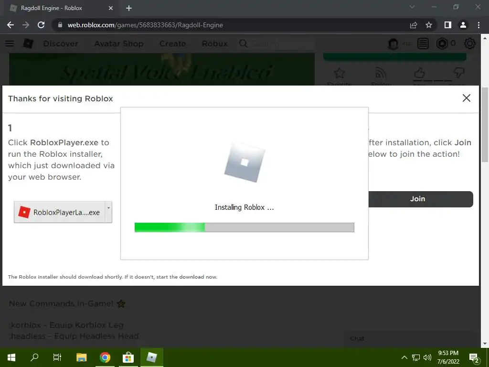Open the Chrome profile menu
This screenshot has height=367, width=489.
(x=463, y=25)
